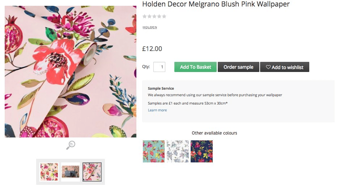The height and width of the screenshot is (187, 344).
Task: Open the Learn more link
Action: tap(157, 110)
